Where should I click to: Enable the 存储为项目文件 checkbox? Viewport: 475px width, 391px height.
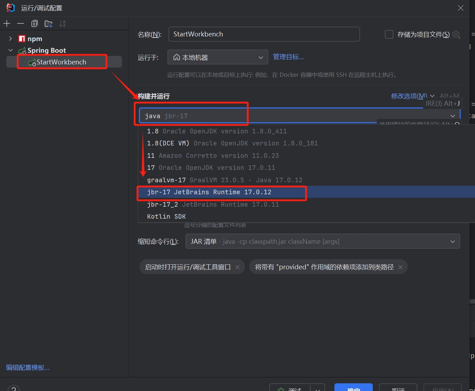click(x=389, y=34)
